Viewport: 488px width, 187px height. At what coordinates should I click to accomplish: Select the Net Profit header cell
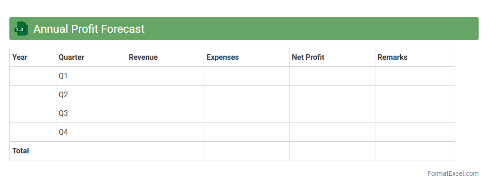coord(332,58)
